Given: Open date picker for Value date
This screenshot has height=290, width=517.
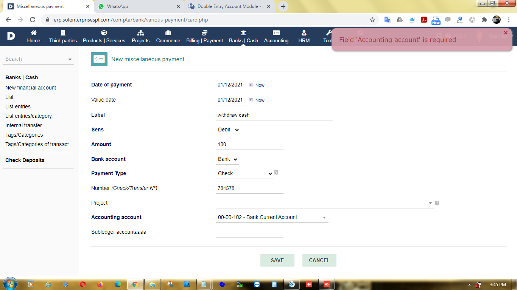Looking at the screenshot, I should click(251, 100).
